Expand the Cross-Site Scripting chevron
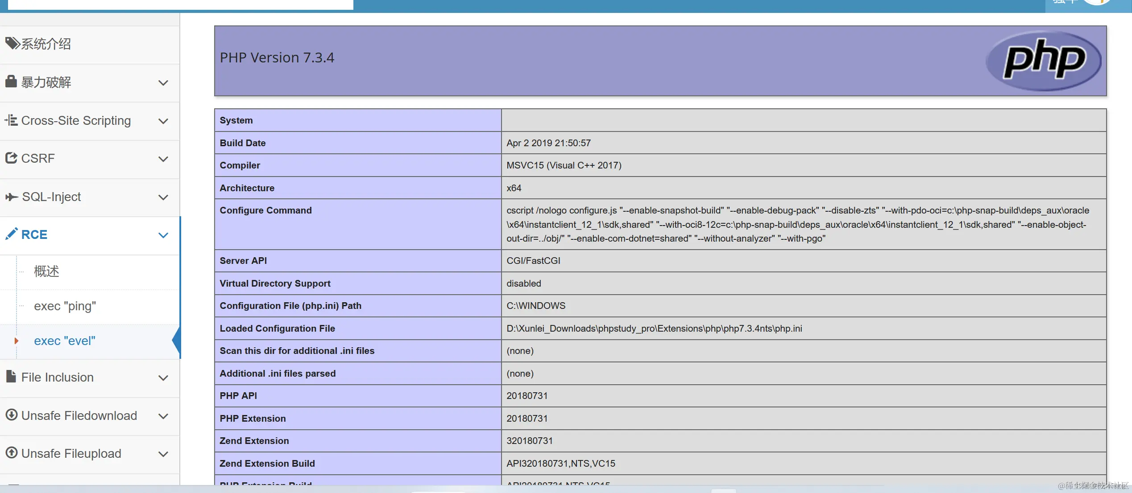 click(x=163, y=121)
